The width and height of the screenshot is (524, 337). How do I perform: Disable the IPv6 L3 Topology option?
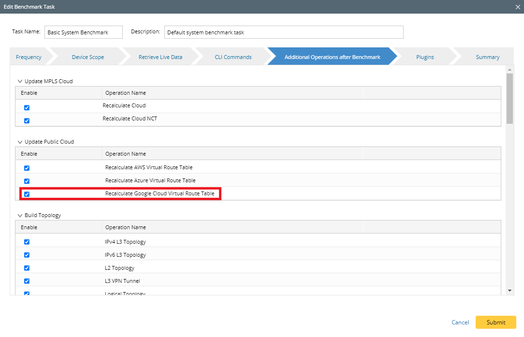click(x=27, y=255)
